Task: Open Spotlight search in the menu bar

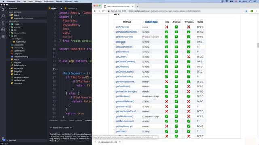Action: click(251, 2)
